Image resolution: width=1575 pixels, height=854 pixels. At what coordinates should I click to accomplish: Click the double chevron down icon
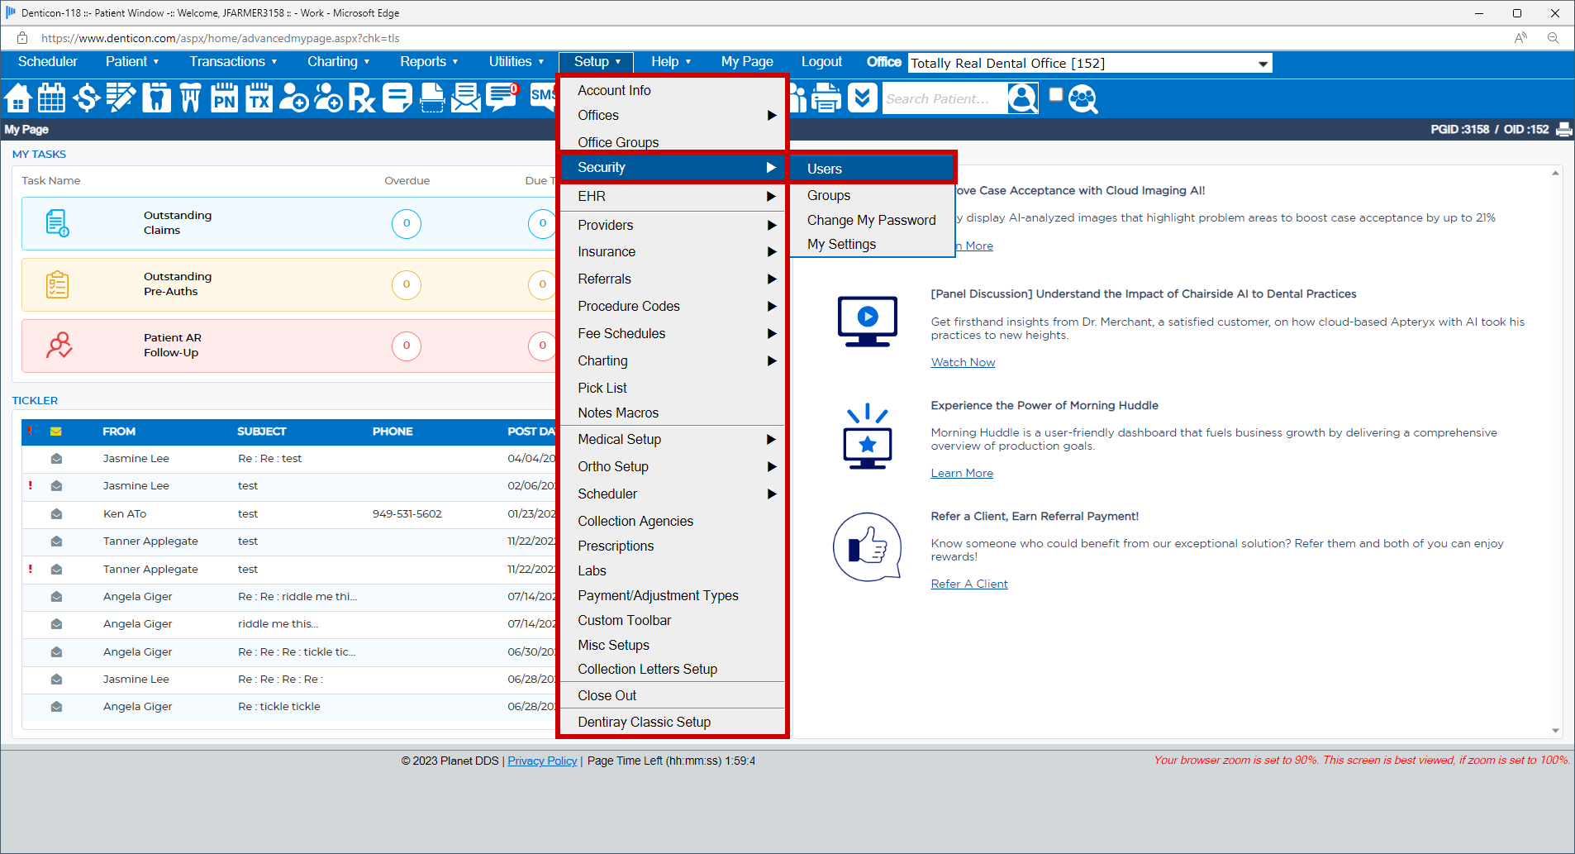(x=862, y=98)
